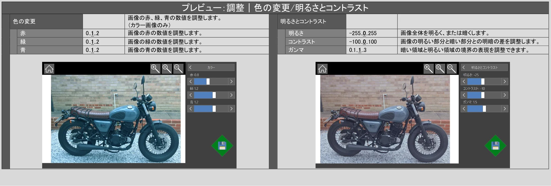Increase 青 value with its right arrow

click(x=231, y=109)
